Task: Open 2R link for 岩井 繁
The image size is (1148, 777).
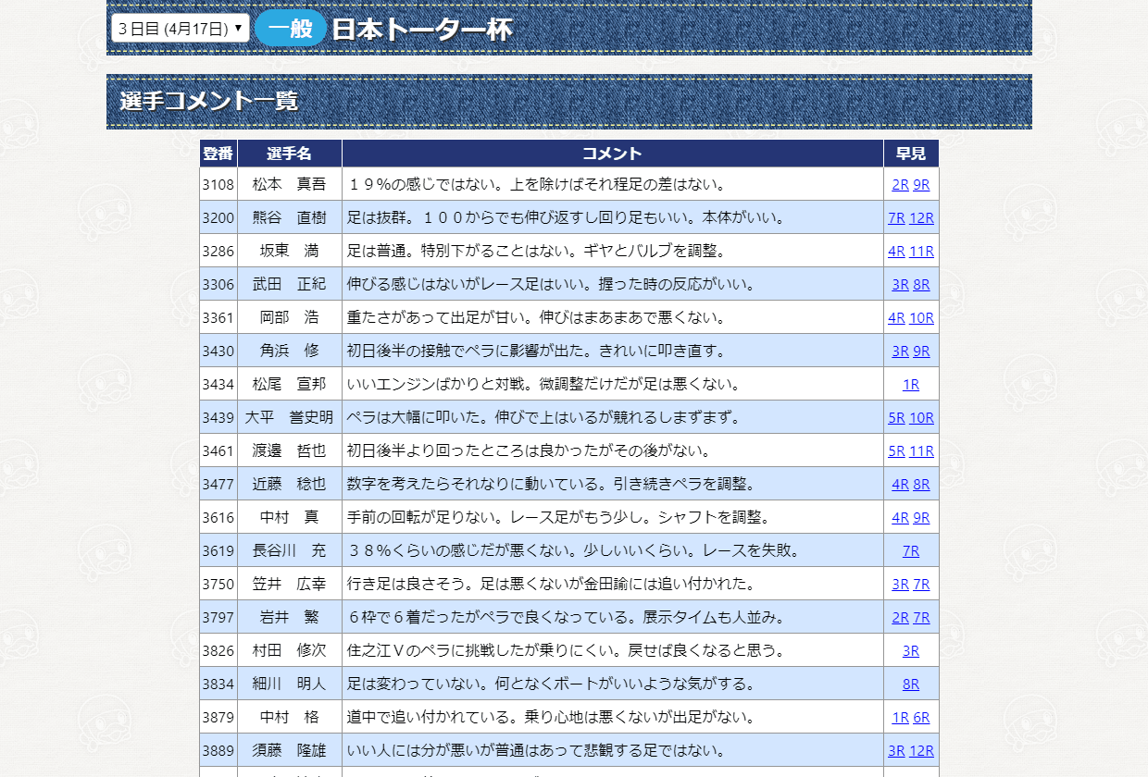Action: pyautogui.click(x=900, y=617)
